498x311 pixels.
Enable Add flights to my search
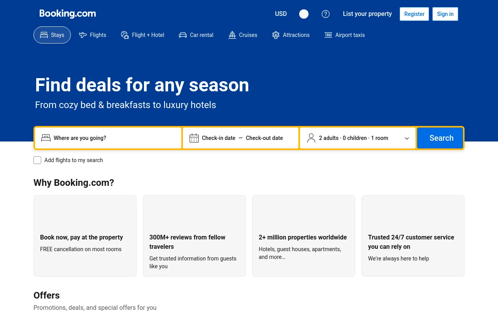(37, 160)
